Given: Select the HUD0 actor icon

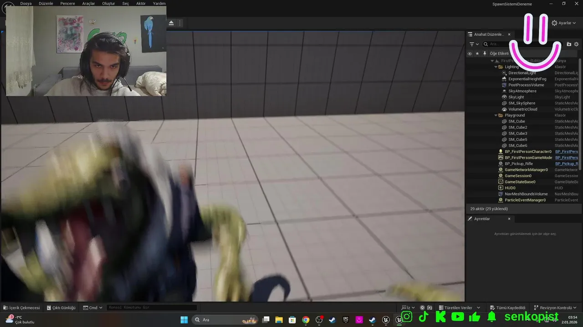Looking at the screenshot, I should click(x=501, y=188).
